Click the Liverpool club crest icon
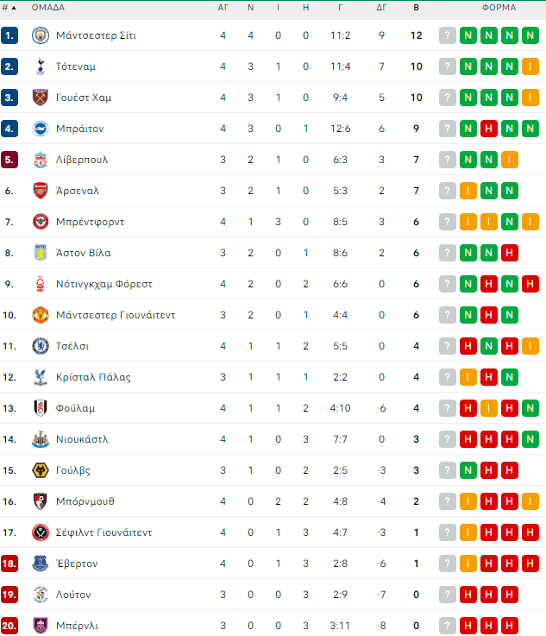 click(x=40, y=160)
